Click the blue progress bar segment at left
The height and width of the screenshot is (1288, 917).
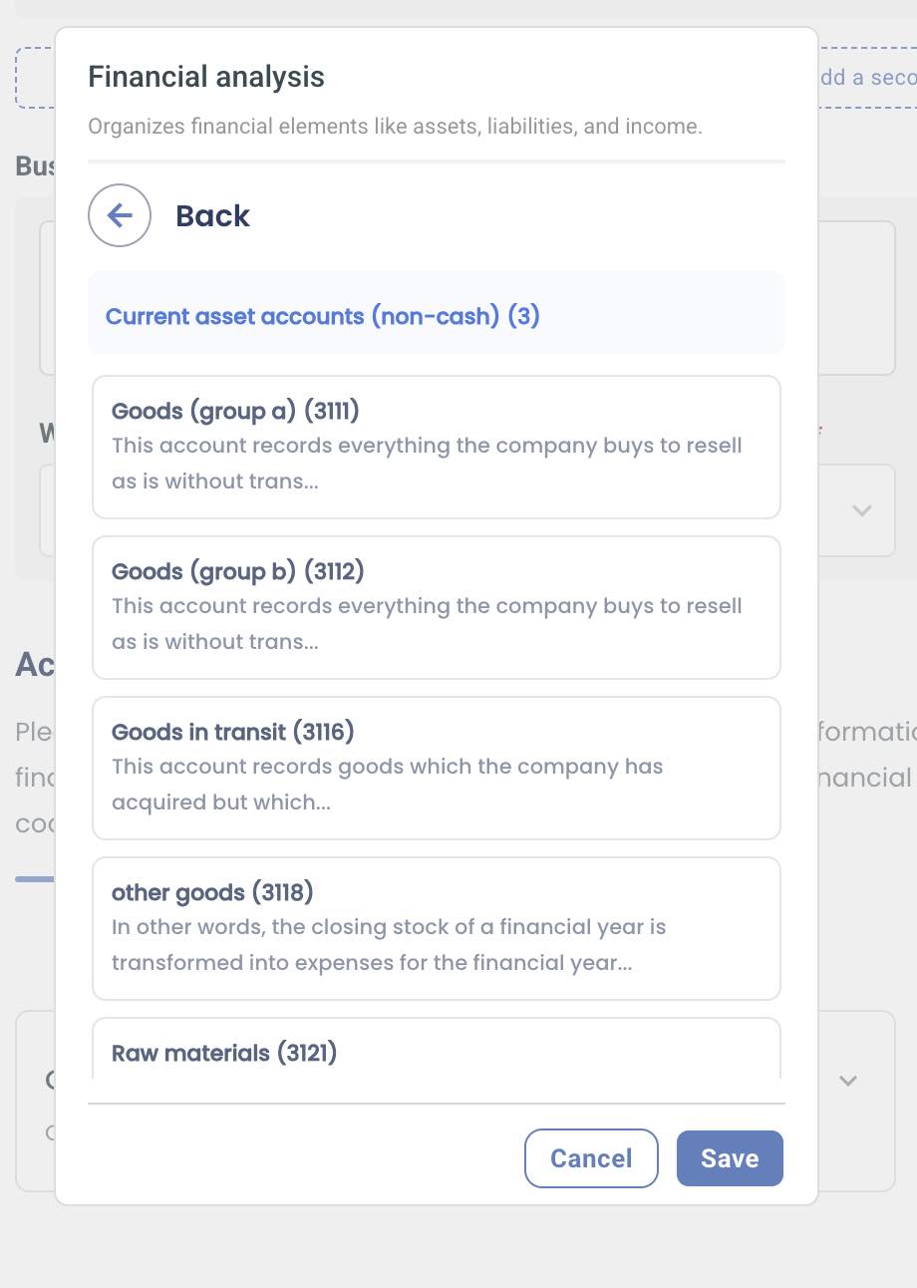coord(35,878)
